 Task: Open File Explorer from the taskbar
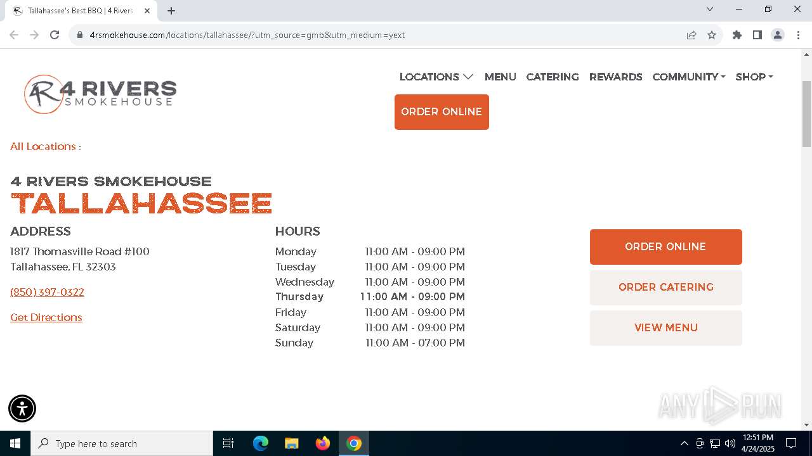click(292, 443)
